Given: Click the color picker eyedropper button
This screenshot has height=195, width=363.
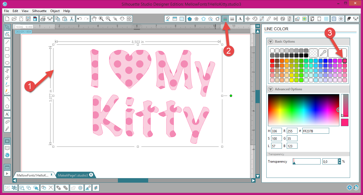Looking at the screenshot, I should 322,53.
